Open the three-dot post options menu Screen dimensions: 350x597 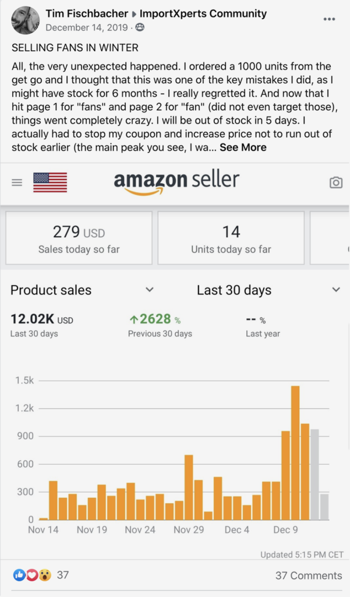coord(329,19)
